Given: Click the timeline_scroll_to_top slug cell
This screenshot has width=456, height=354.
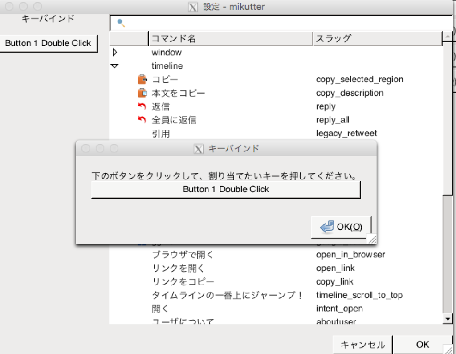Looking at the screenshot, I should tap(359, 295).
